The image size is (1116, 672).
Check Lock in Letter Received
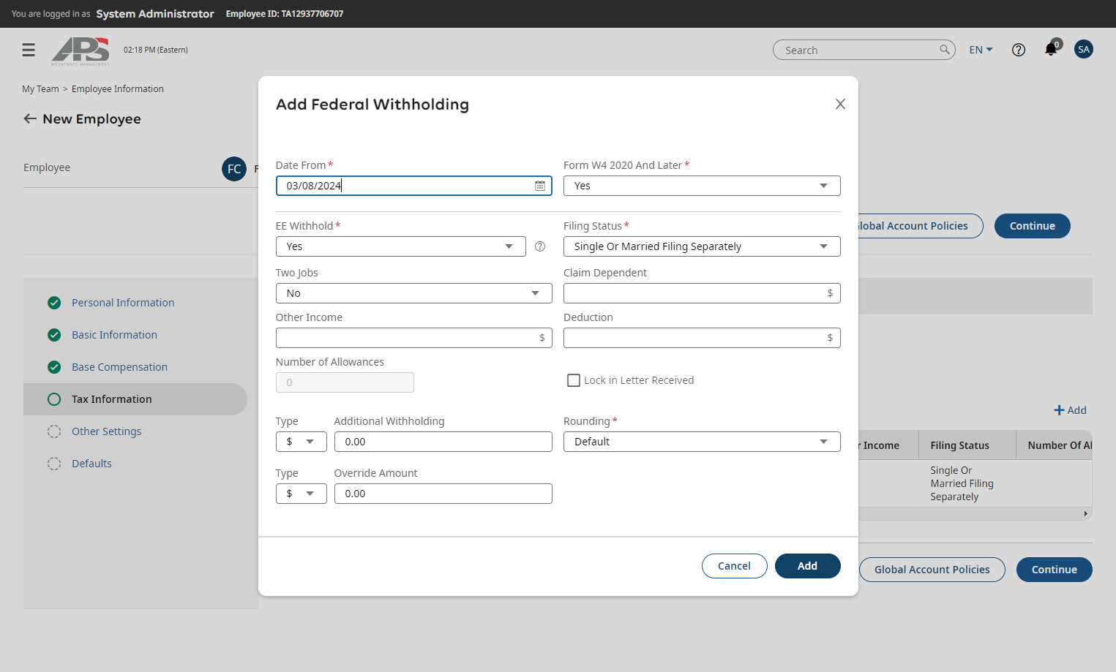(x=574, y=380)
